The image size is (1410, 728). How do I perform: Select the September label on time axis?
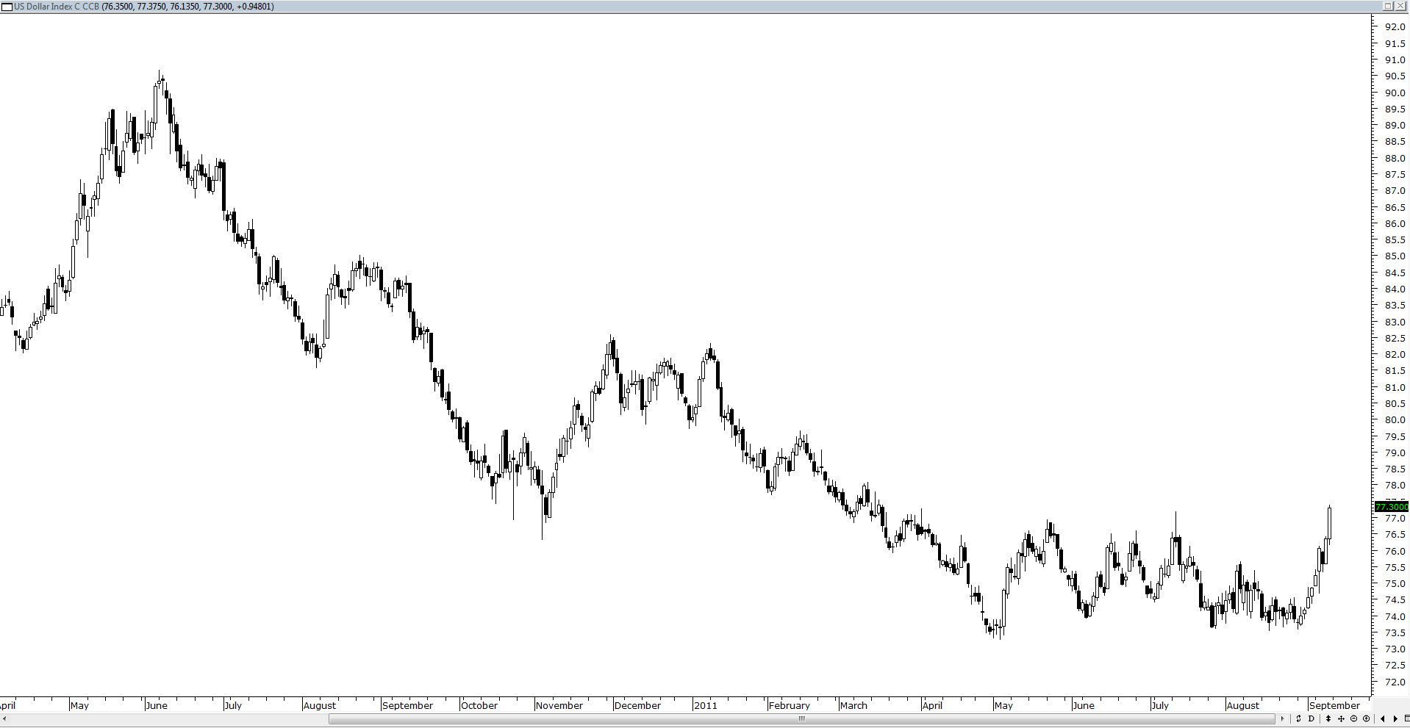coord(1334,705)
